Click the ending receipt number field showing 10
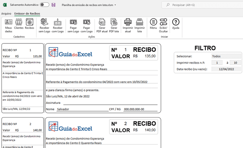243x148 pixels. (235, 62)
